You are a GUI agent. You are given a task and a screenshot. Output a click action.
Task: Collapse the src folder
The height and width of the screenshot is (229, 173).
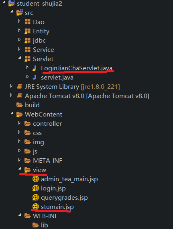click(12, 11)
